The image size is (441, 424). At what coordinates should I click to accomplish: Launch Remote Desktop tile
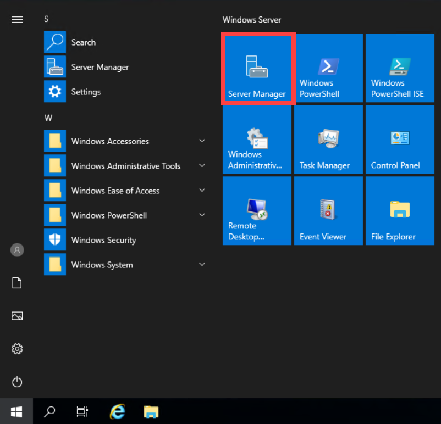(257, 210)
